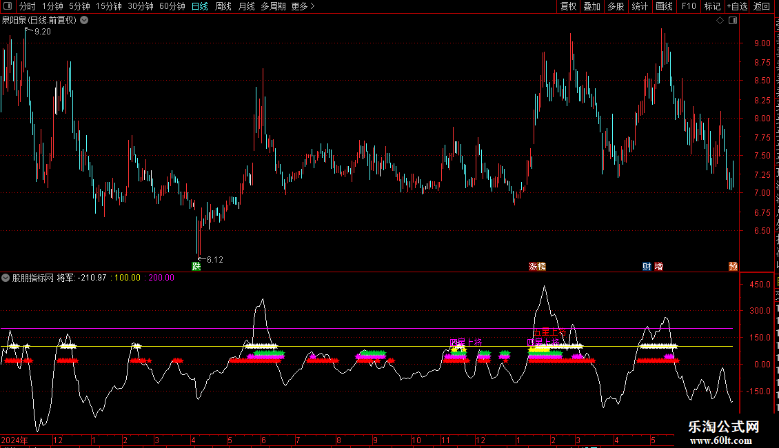
Task: Toggle the right side panel icon
Action: pyautogui.click(x=733, y=21)
